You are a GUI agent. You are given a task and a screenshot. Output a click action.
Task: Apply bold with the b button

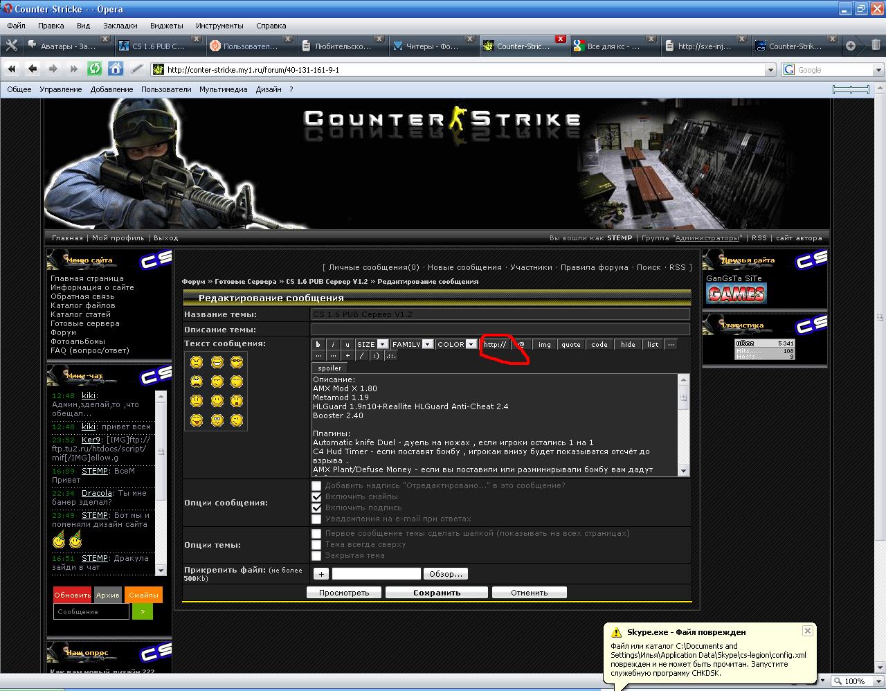point(318,344)
